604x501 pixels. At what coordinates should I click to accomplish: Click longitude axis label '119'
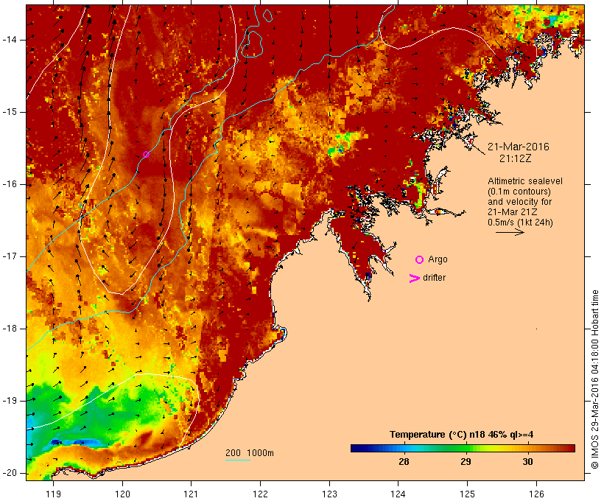(53, 494)
